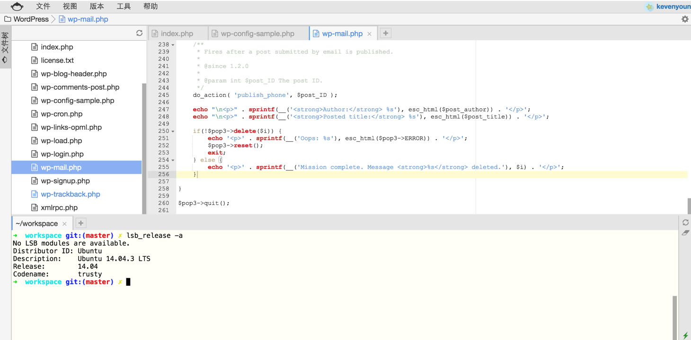The width and height of the screenshot is (691, 340).
Task: Click the Coding monkey logo icon
Action: click(x=17, y=6)
